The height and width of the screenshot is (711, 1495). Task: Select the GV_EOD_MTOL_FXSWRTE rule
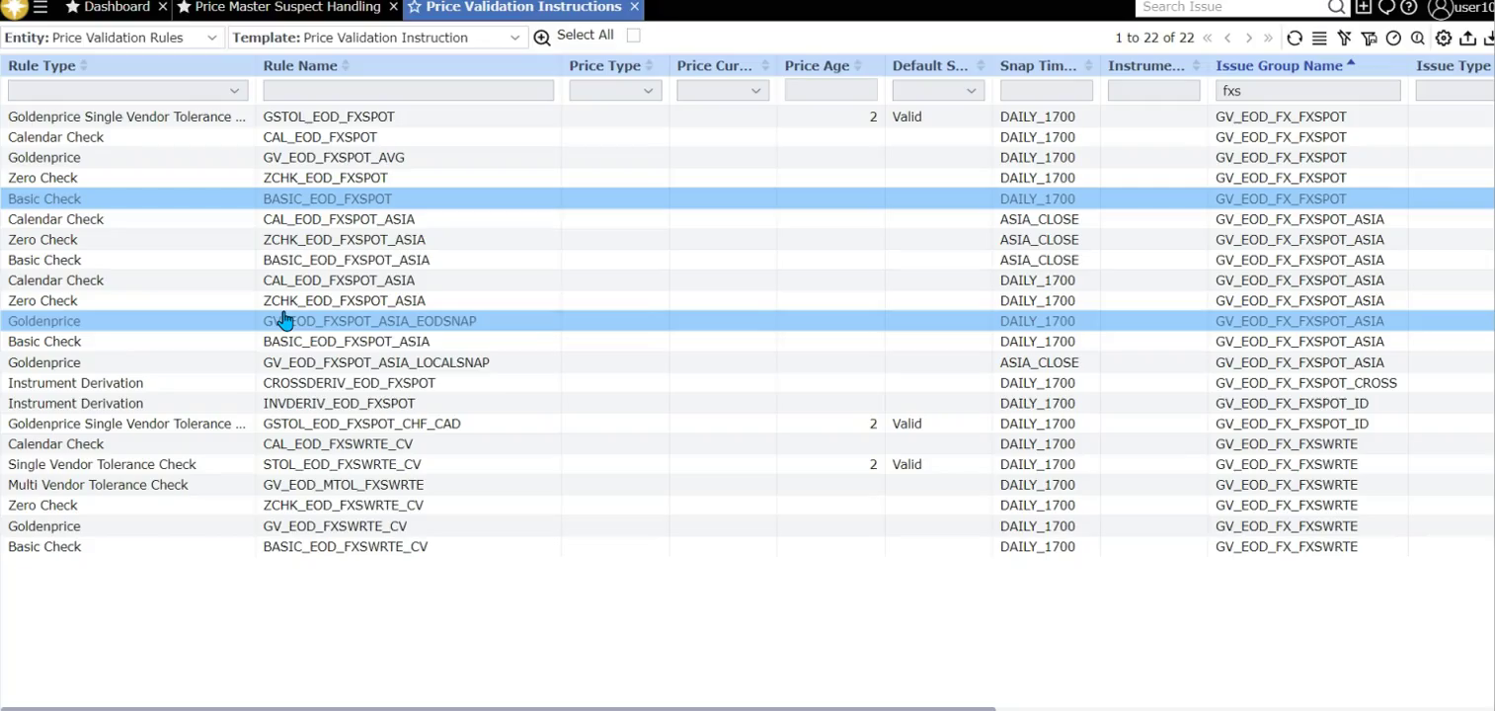click(x=344, y=485)
